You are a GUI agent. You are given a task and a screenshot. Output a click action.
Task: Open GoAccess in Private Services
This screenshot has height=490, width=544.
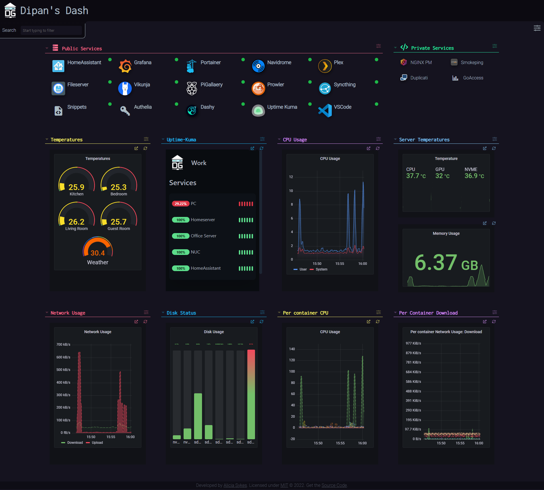click(x=455, y=78)
